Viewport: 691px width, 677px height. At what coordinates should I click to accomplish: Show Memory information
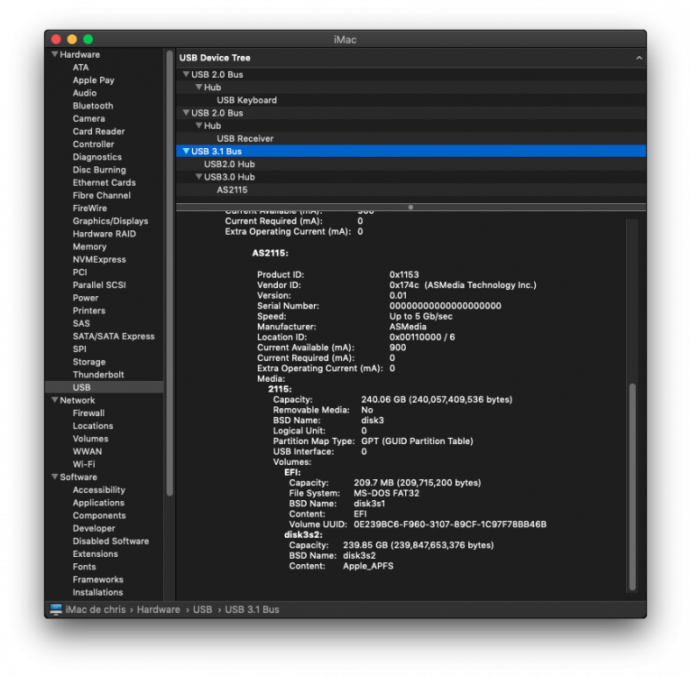coord(89,246)
